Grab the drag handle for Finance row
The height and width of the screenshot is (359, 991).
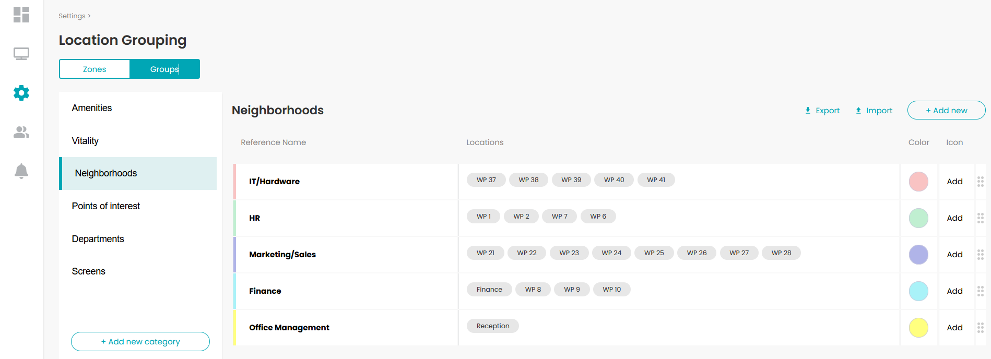point(981,291)
